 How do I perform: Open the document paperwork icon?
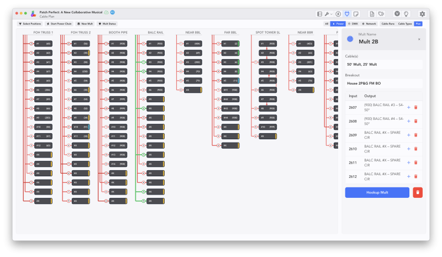[372, 14]
